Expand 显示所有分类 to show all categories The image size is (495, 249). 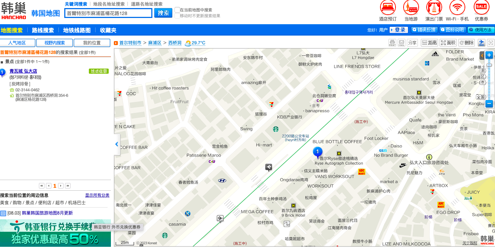(x=97, y=195)
